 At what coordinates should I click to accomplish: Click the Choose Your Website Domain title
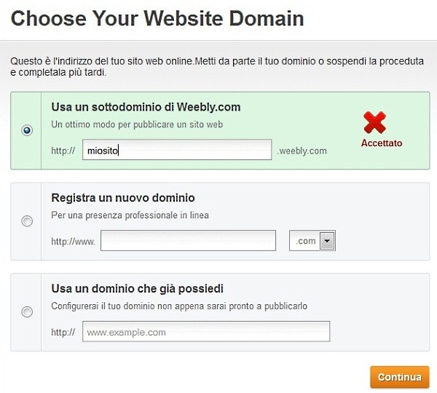(157, 18)
